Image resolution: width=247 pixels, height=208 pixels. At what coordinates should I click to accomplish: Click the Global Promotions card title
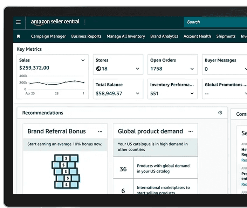[226, 85]
